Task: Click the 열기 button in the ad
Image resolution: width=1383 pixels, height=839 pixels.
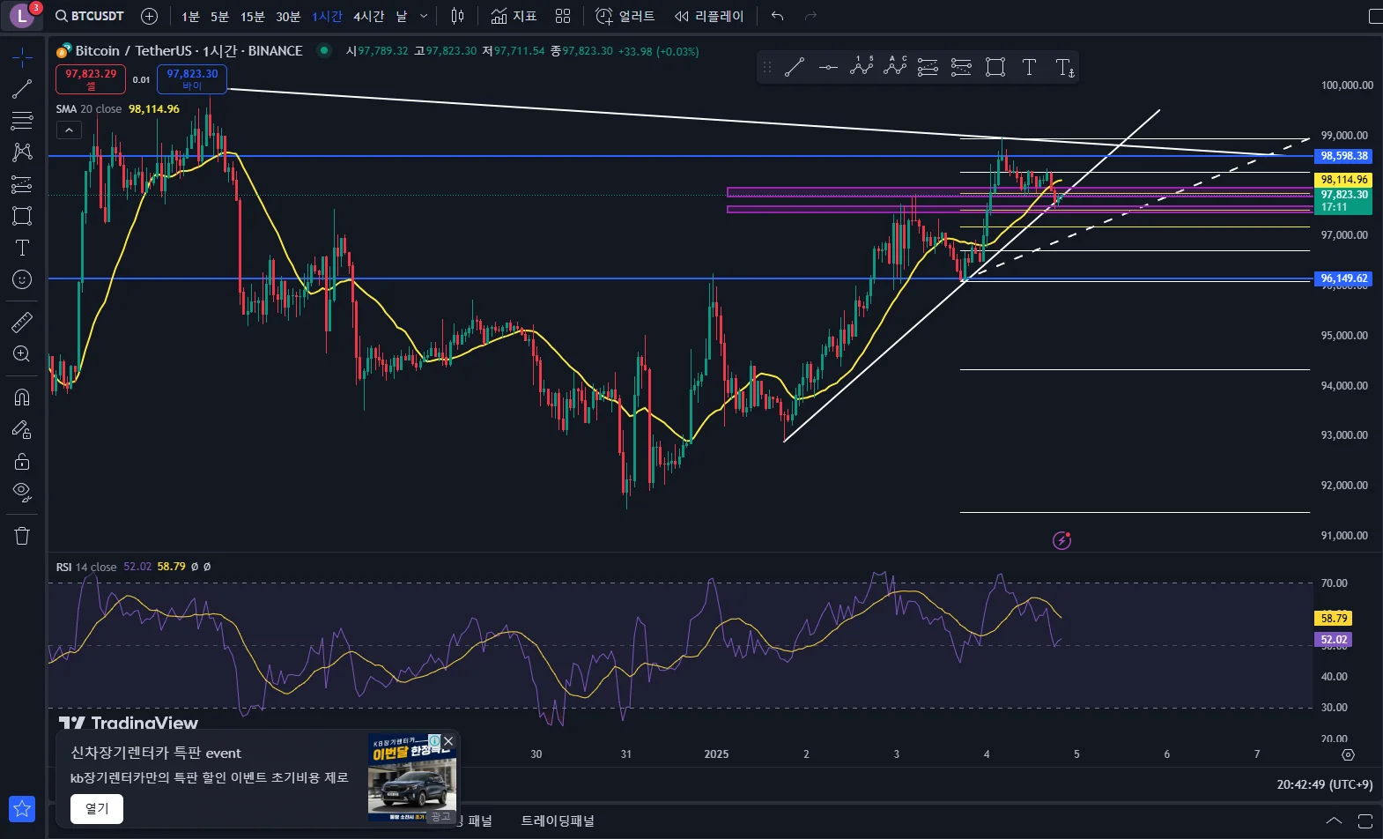Action: point(97,808)
